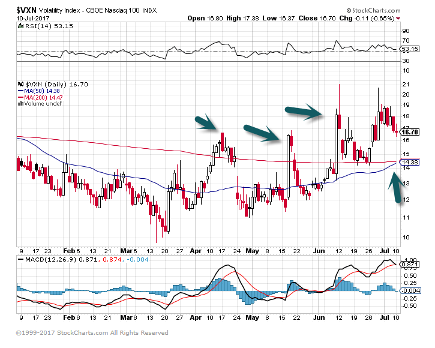Click the 53.15 RSI value tag

coord(410,49)
